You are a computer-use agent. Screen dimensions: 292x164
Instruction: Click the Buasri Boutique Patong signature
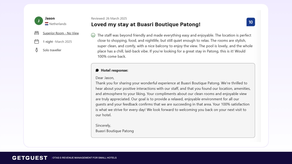tap(115, 131)
